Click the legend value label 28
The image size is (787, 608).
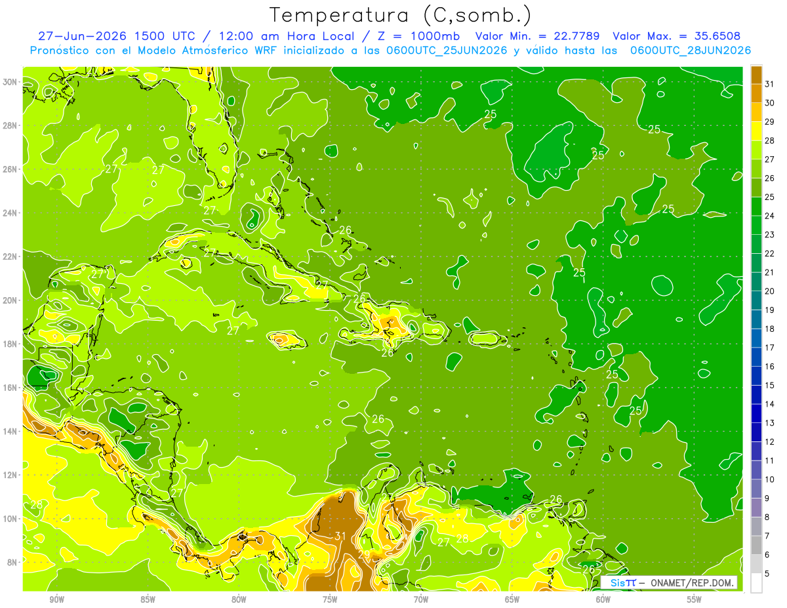770,140
